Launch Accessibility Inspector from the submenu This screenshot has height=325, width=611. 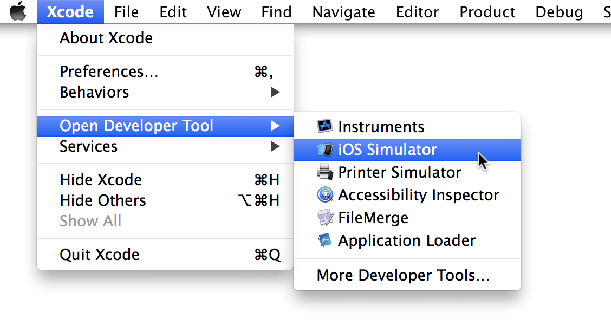pos(407,195)
